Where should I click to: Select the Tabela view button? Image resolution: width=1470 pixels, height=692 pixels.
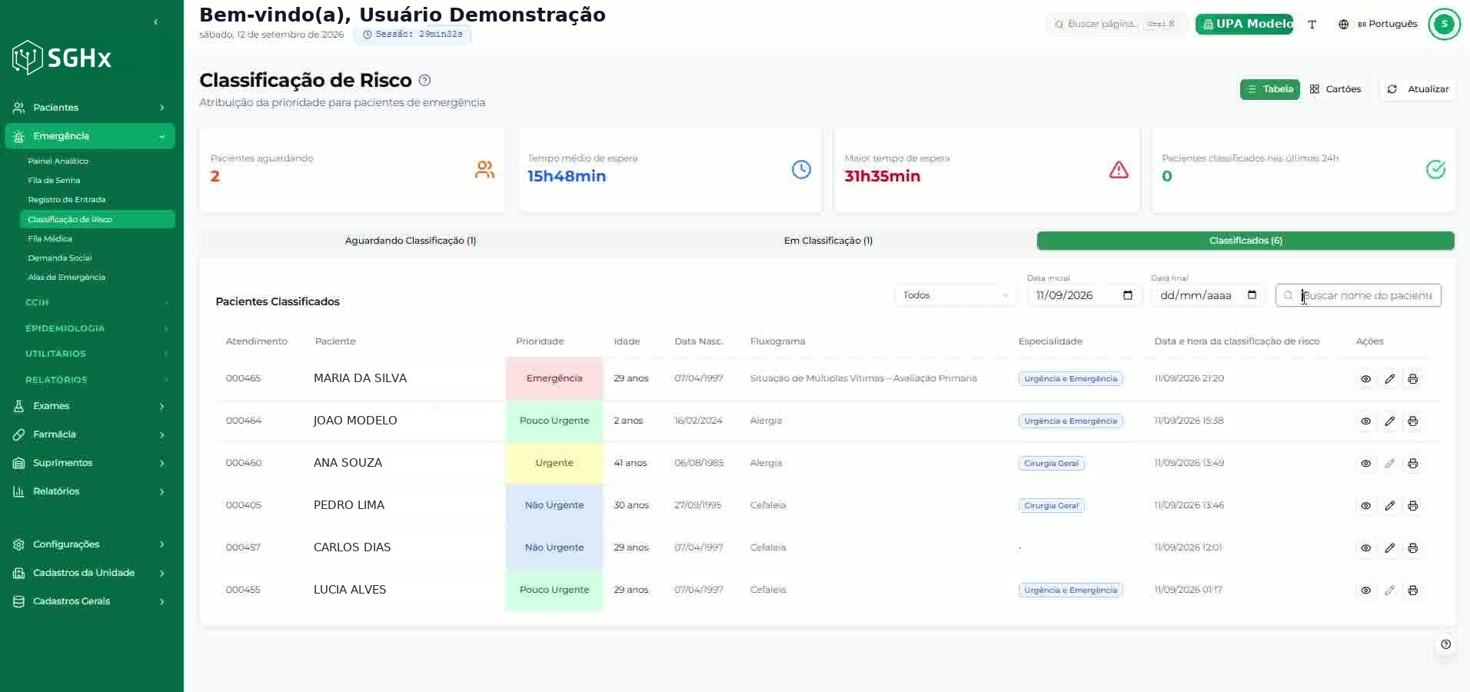tap(1270, 89)
